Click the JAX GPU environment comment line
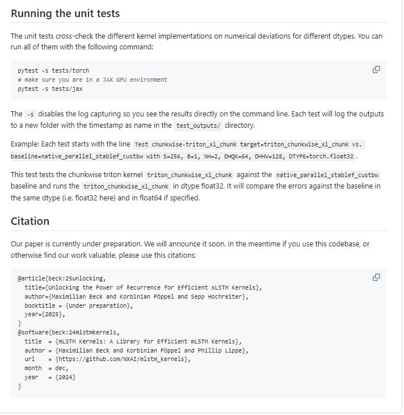The width and height of the screenshot is (404, 415). [x=92, y=79]
